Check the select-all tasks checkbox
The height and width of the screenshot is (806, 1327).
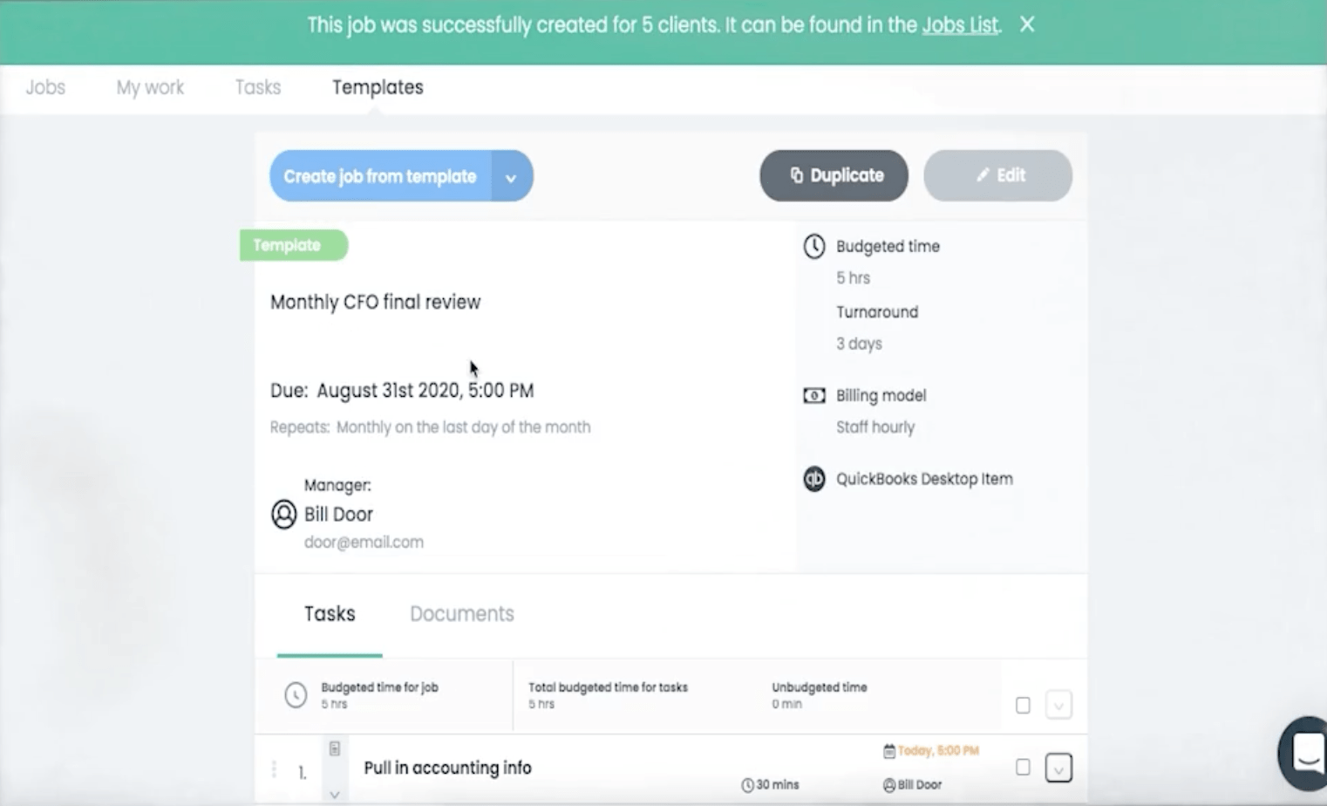pyautogui.click(x=1023, y=705)
